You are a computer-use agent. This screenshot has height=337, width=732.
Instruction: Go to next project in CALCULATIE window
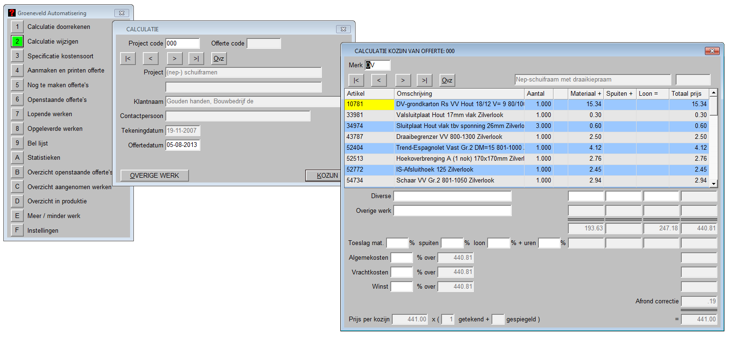[174, 59]
